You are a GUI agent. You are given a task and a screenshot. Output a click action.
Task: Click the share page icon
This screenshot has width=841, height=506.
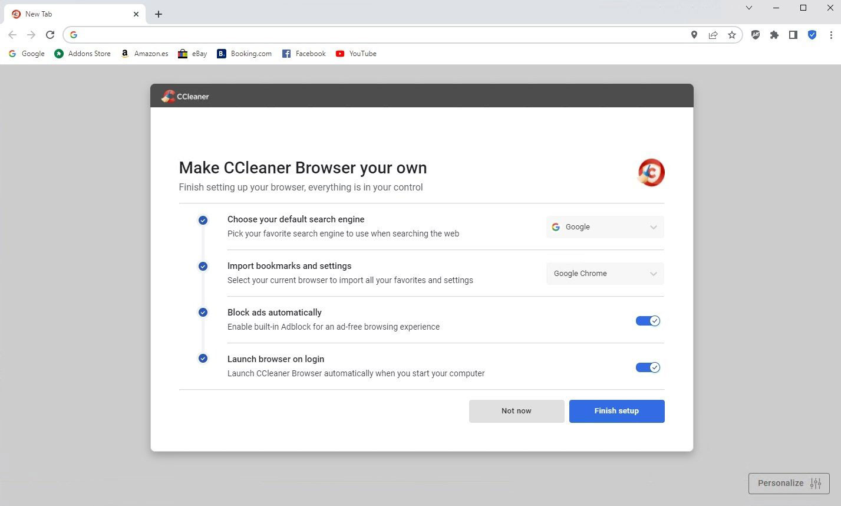click(x=713, y=35)
